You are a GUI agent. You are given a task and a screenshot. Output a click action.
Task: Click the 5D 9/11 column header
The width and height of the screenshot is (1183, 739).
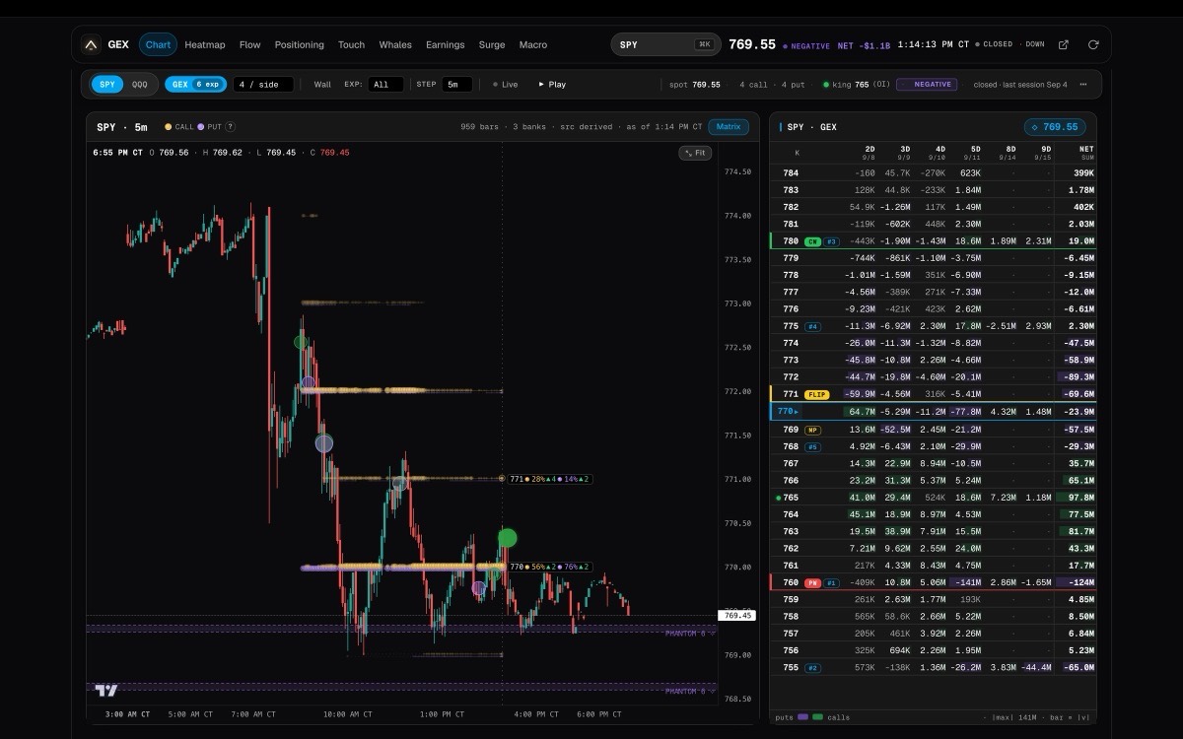pos(970,153)
